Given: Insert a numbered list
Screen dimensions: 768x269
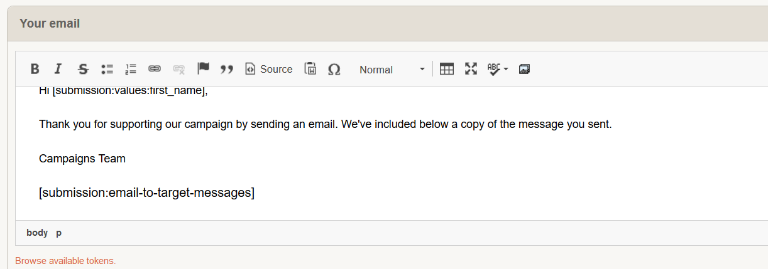Looking at the screenshot, I should click(x=131, y=69).
